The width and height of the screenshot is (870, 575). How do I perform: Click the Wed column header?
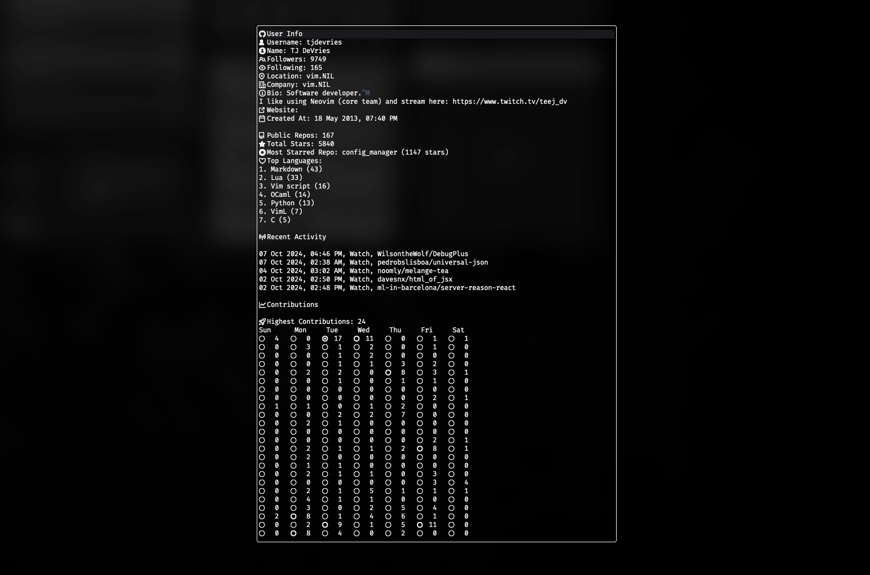363,330
